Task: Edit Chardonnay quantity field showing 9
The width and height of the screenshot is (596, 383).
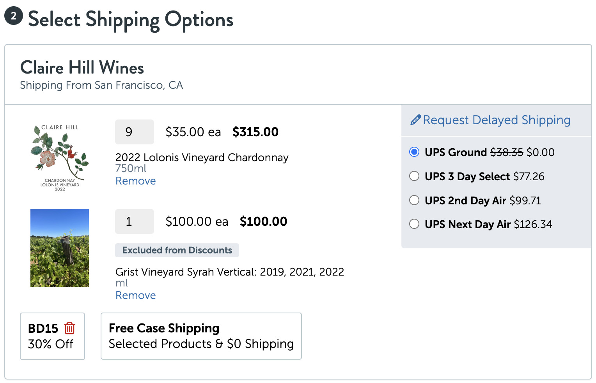Action: (135, 132)
